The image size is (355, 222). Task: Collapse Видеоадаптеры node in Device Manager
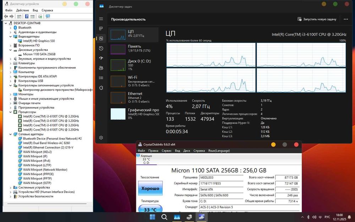click(x=10, y=37)
